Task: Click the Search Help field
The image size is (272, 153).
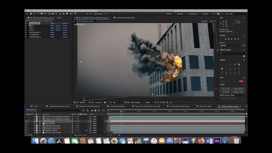Action: click(235, 14)
